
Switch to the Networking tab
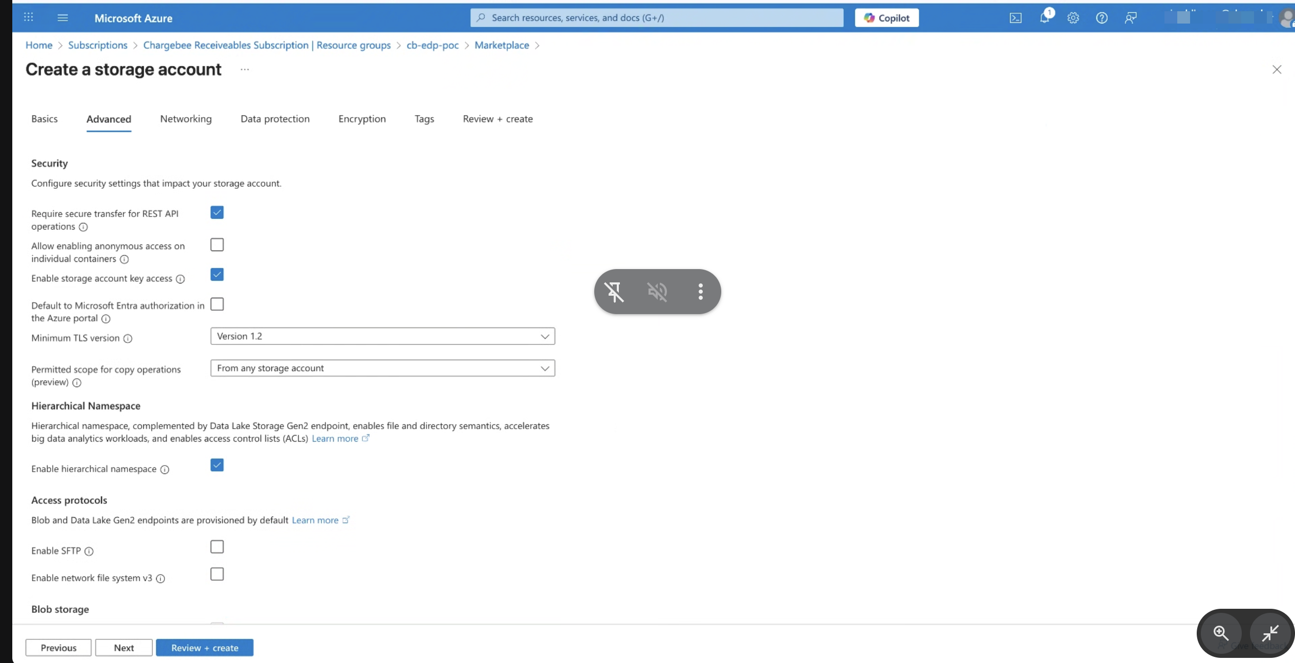coord(186,119)
